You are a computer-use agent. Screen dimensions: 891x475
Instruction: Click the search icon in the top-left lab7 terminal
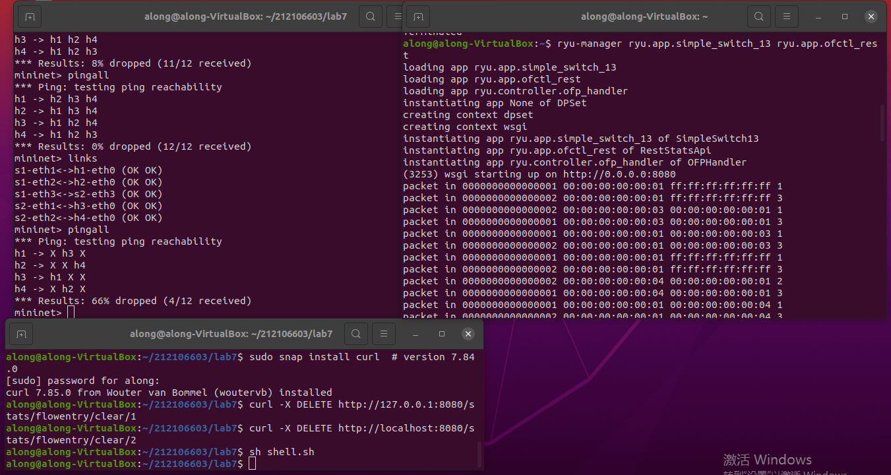pos(371,16)
